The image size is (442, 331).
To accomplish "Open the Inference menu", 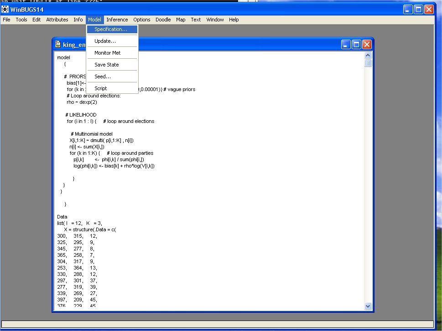I will click(117, 20).
